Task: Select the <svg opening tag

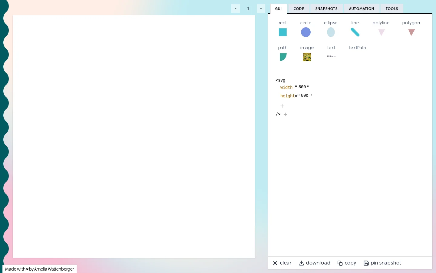Action: (x=280, y=80)
